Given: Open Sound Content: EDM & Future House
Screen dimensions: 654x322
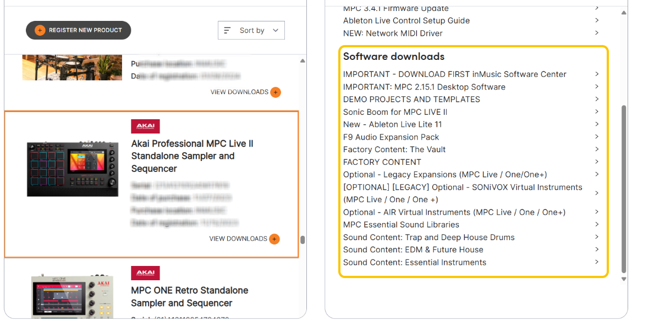Looking at the screenshot, I should (413, 249).
